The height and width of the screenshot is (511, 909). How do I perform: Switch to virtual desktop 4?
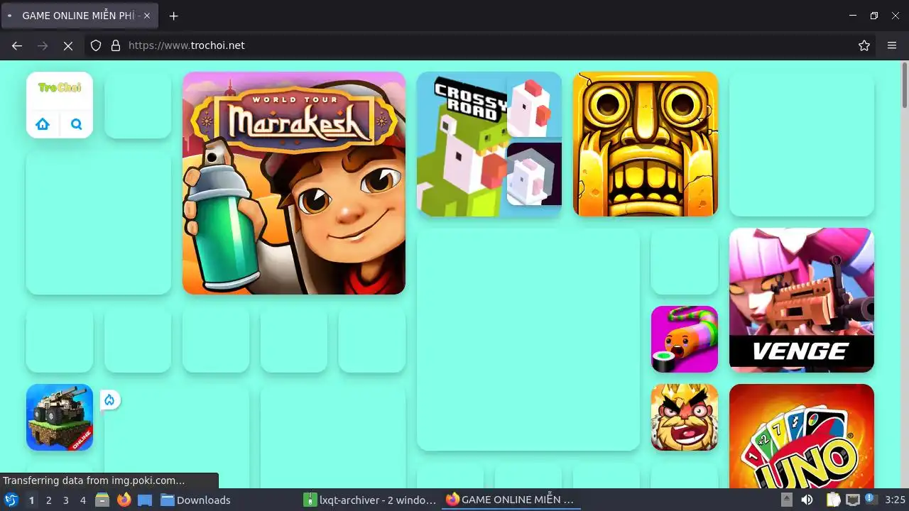(82, 500)
